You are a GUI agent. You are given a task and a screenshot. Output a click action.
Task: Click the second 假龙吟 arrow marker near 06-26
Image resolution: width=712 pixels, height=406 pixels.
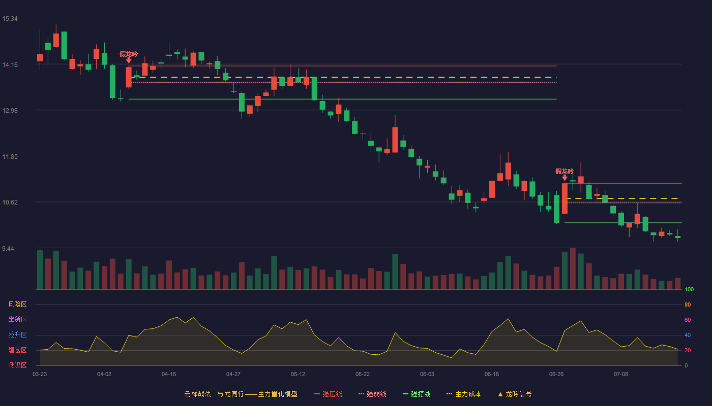pos(565,178)
